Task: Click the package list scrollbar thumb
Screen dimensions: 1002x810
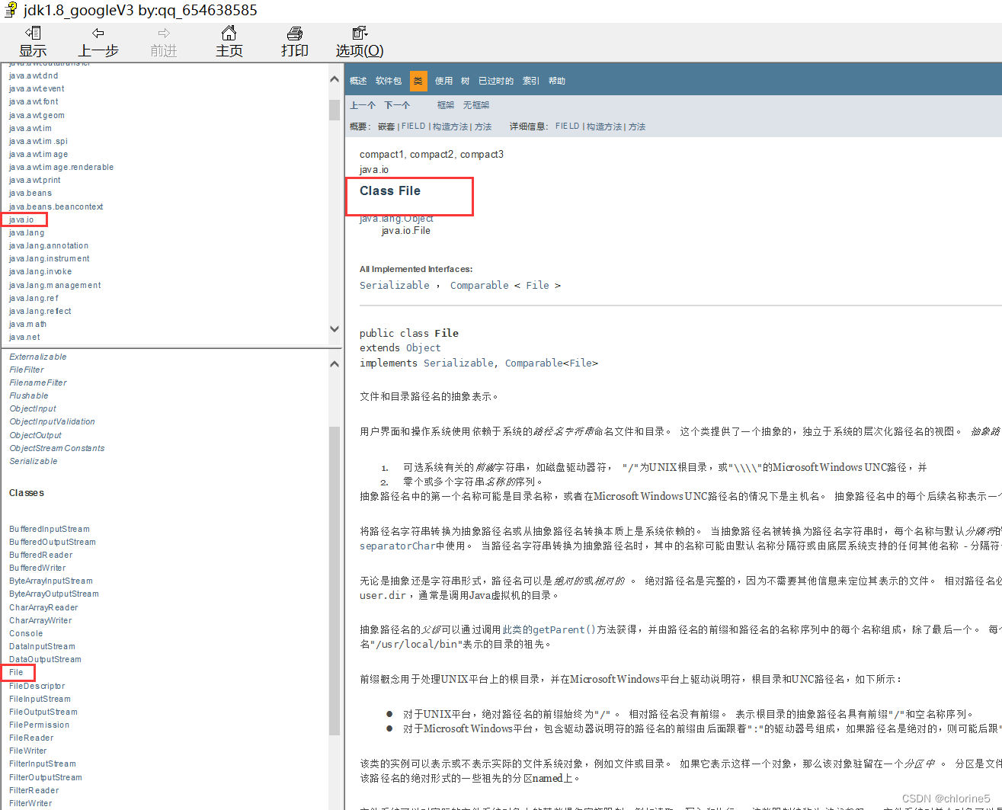Action: pos(335,110)
